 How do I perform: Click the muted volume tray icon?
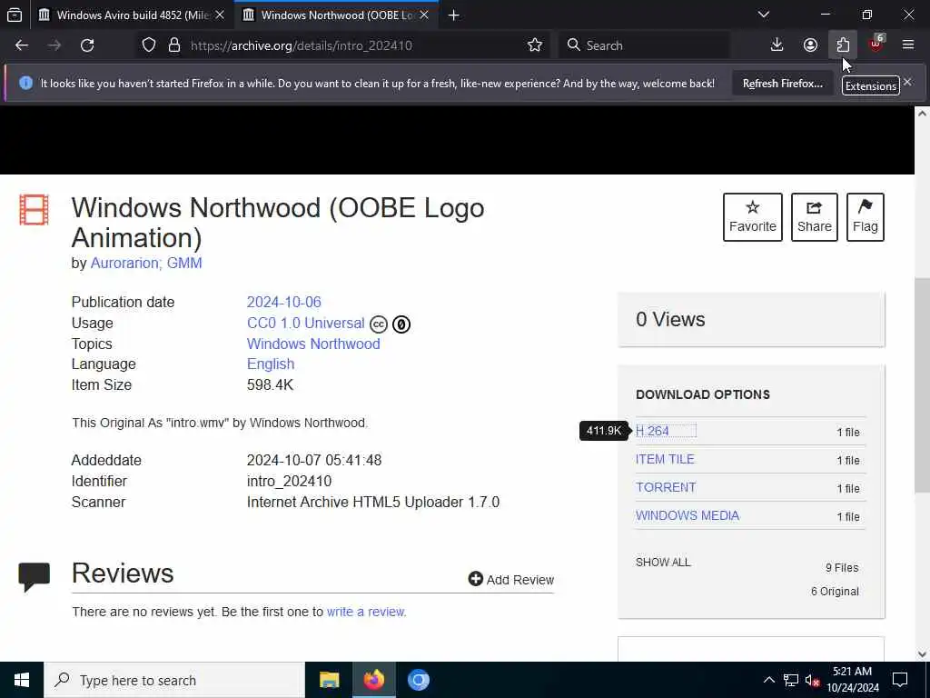click(812, 680)
